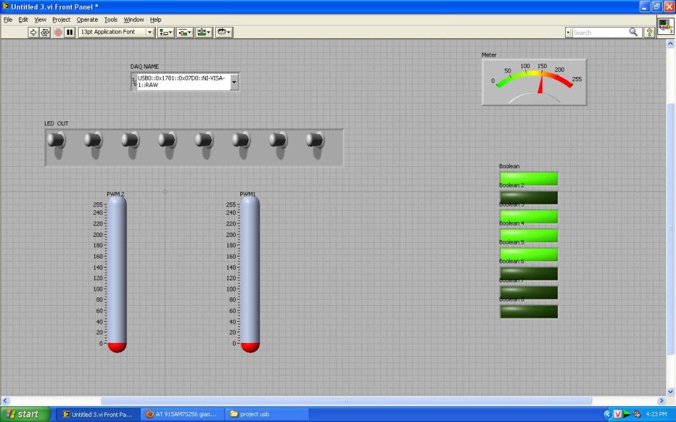The width and height of the screenshot is (676, 422).
Task: Open the View menu
Action: click(x=40, y=20)
